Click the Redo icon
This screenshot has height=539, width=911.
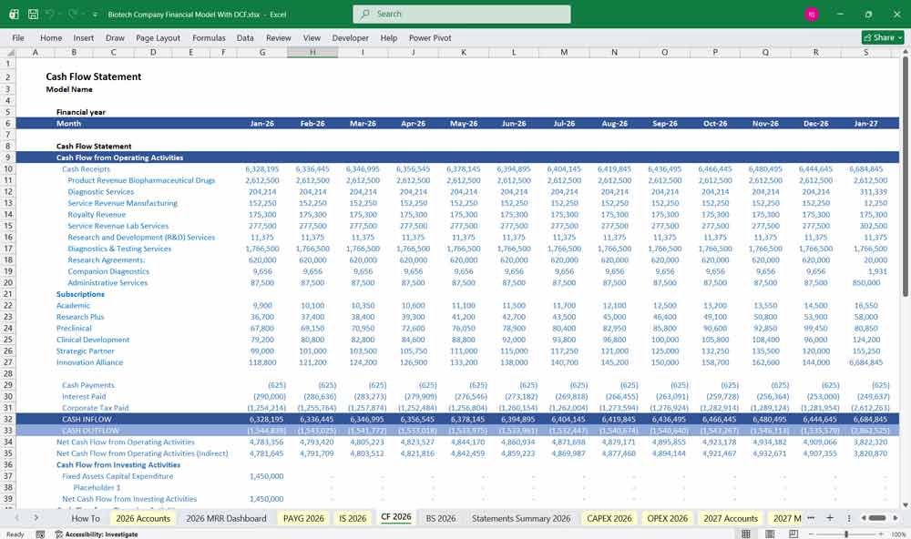(71, 14)
